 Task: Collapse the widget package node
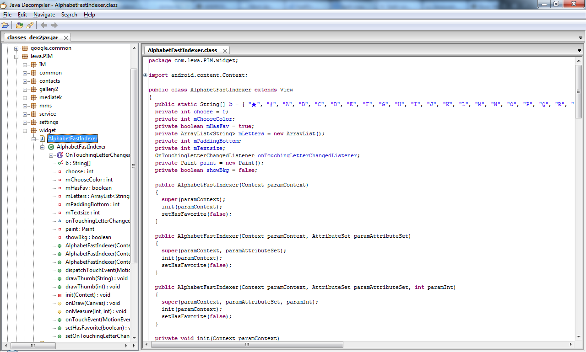25,130
